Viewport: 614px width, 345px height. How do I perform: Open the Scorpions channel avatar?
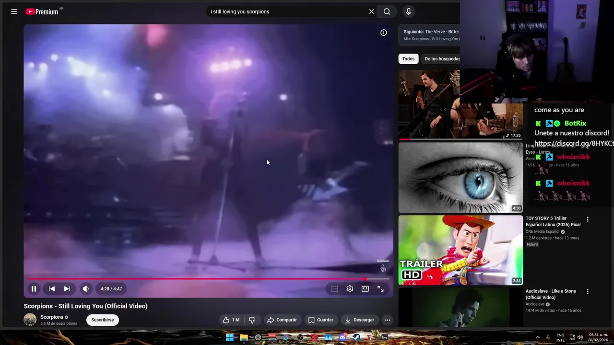pos(30,320)
